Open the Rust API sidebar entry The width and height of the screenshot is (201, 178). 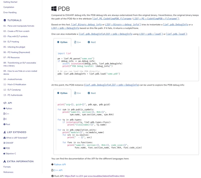pyautogui.click(x=8, y=124)
